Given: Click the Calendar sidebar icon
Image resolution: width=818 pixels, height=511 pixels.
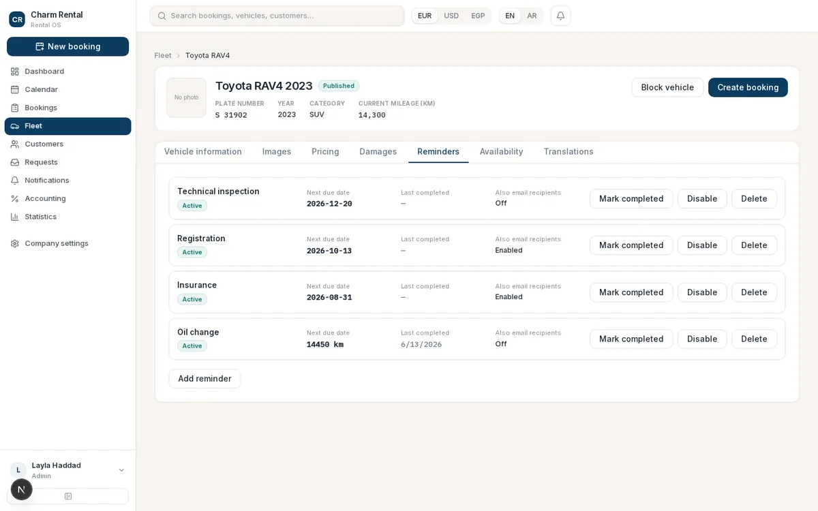Looking at the screenshot, I should 15,89.
